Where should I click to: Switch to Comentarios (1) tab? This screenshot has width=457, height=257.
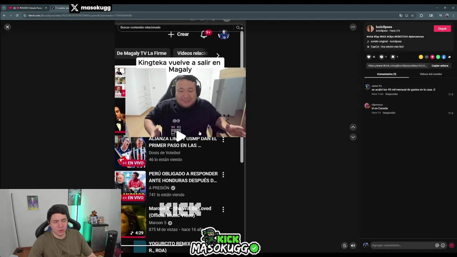(387, 74)
